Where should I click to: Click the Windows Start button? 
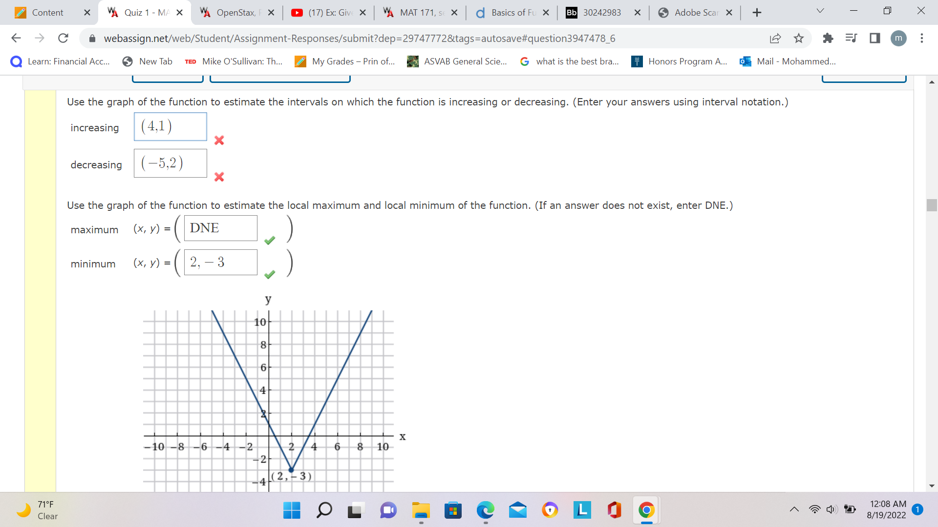292,511
